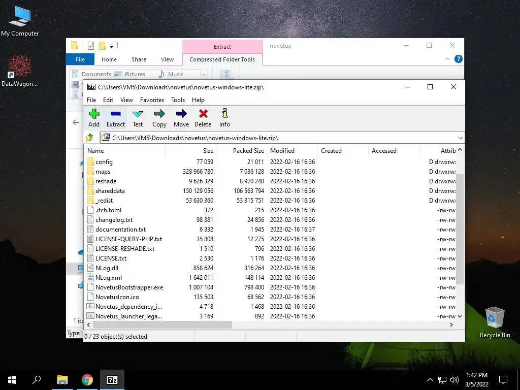This screenshot has height=390, width=520.
Task: Click the red Delete icon
Action: [203, 118]
